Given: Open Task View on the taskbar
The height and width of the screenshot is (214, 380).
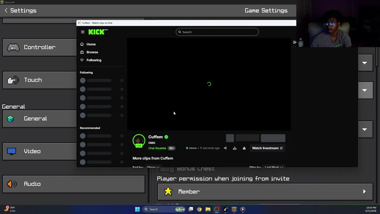Looking at the screenshot, I should [x=191, y=209].
